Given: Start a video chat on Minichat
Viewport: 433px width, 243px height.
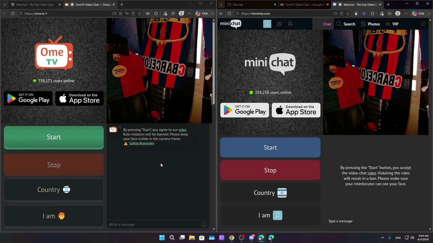Looking at the screenshot, I should tap(270, 147).
